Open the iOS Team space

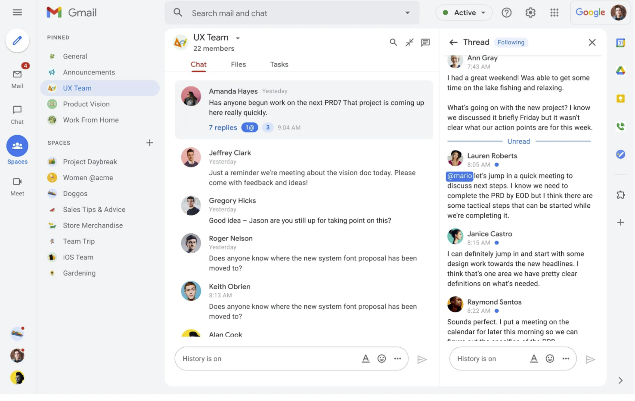pos(100,257)
